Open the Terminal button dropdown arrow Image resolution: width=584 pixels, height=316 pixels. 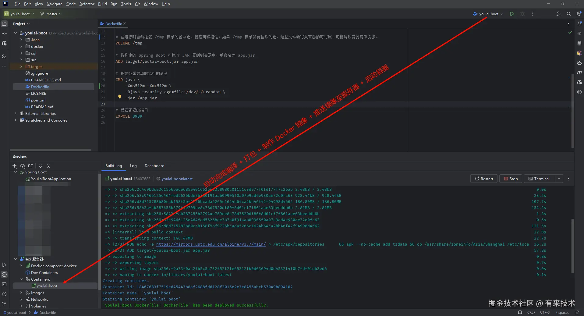pyautogui.click(x=559, y=179)
